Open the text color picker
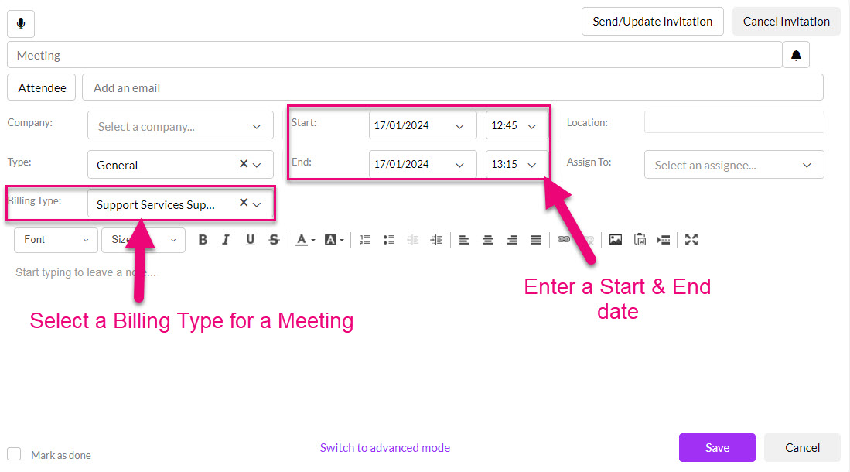The width and height of the screenshot is (850, 472). 303,240
